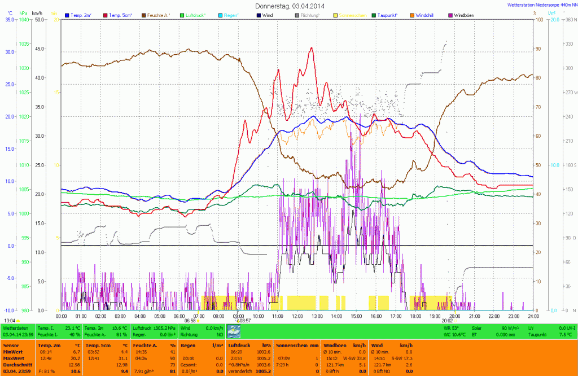Click the yellow Sonnenschein legend square

click(335, 15)
